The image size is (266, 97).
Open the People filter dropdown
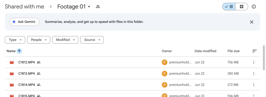point(39,40)
